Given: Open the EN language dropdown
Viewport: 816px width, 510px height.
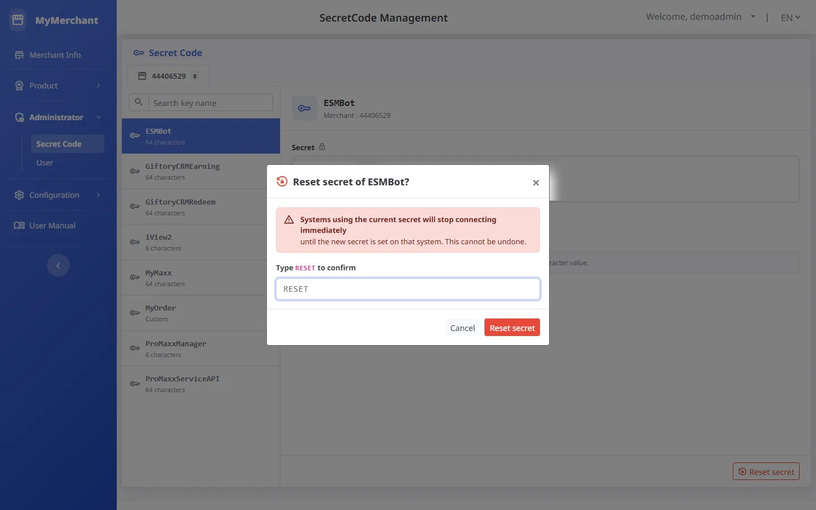Looking at the screenshot, I should (x=790, y=18).
